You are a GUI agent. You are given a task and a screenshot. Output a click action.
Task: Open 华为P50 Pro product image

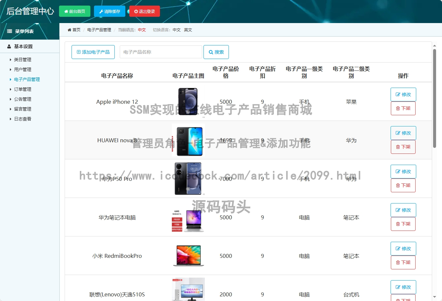point(188,178)
